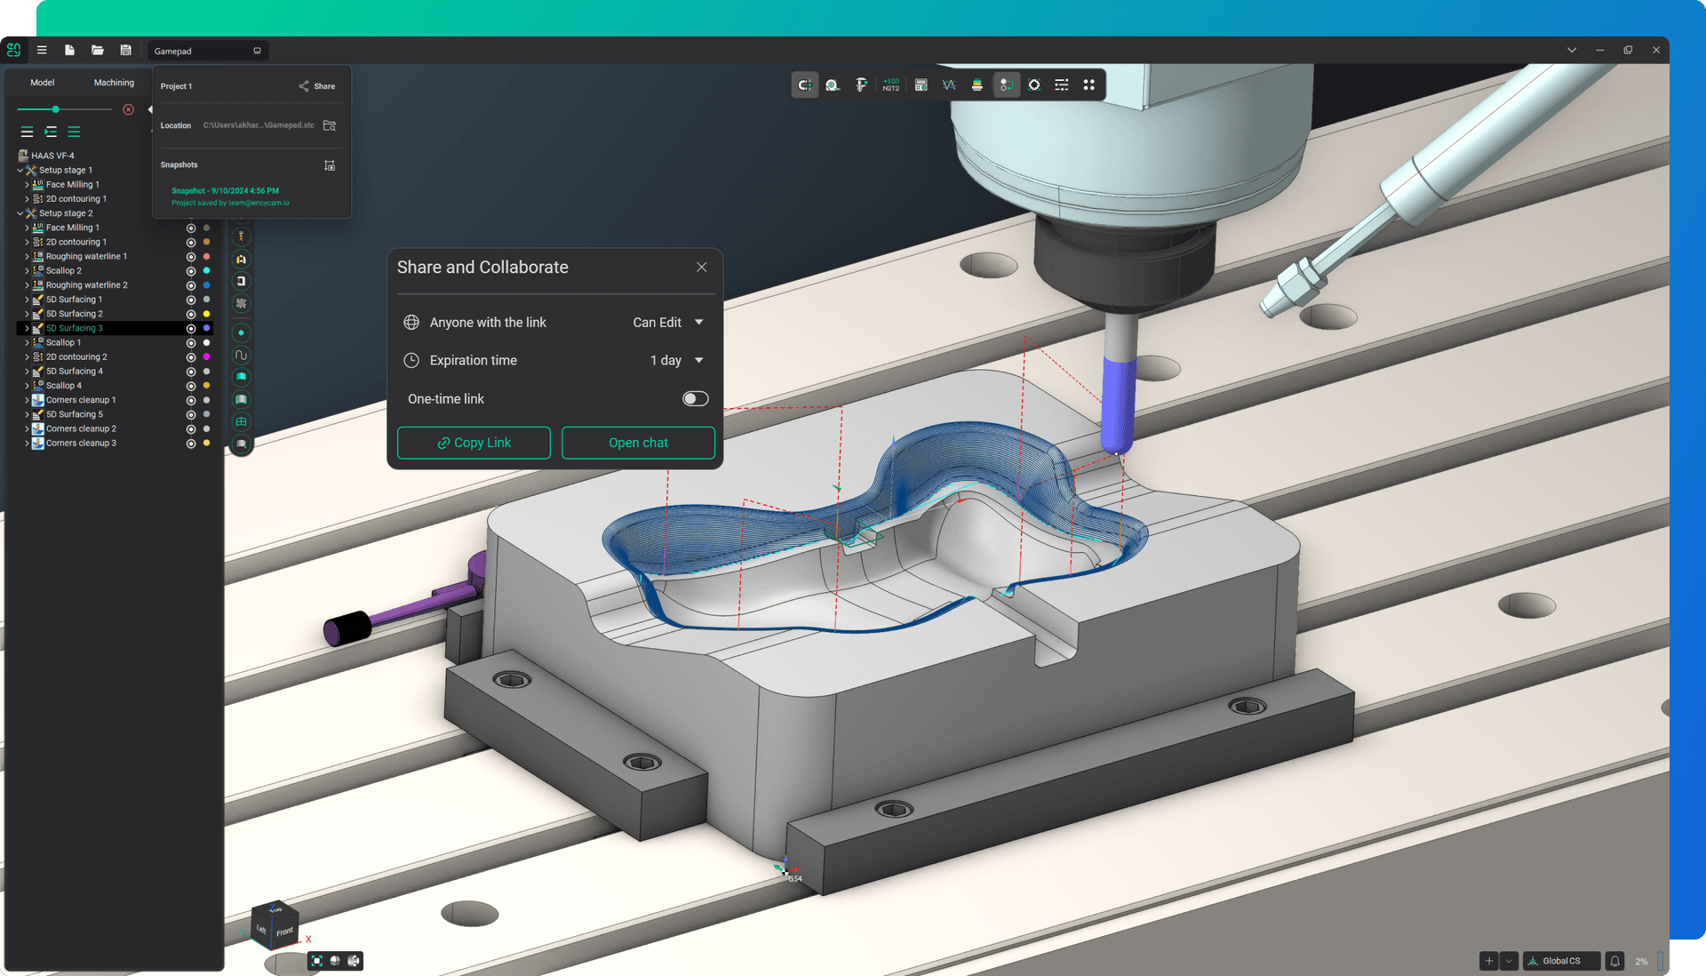Image resolution: width=1706 pixels, height=976 pixels.
Task: Select the tape measure tool icon
Action: click(833, 85)
